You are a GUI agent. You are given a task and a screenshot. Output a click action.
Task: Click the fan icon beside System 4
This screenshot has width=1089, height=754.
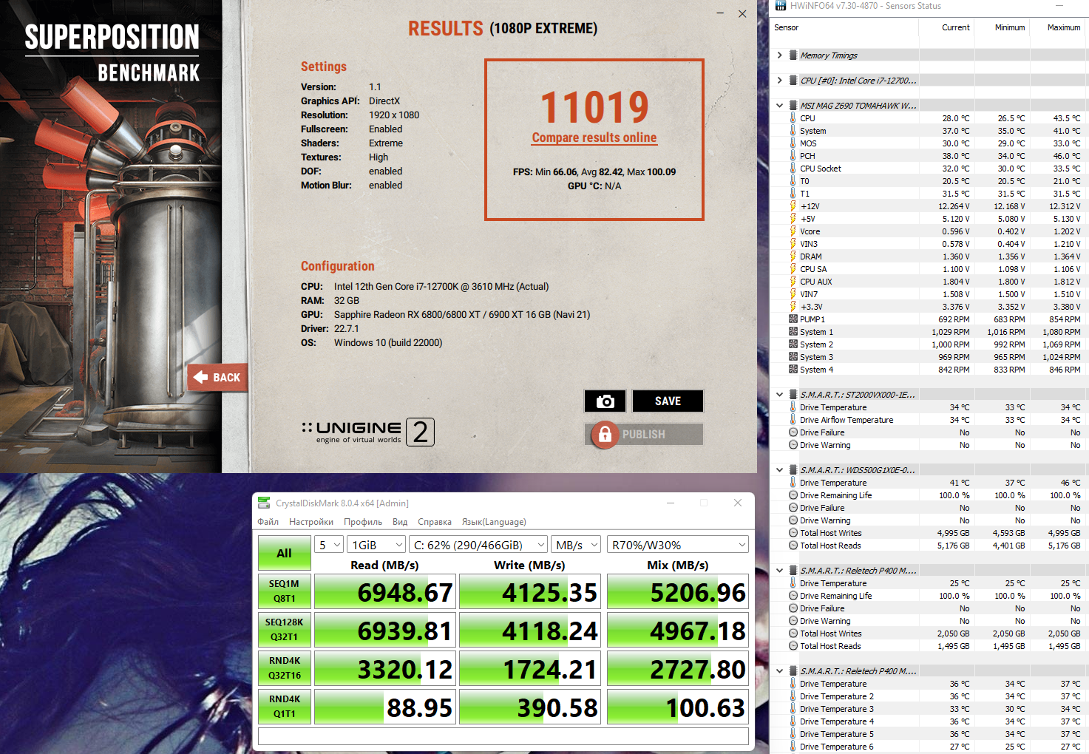(793, 370)
